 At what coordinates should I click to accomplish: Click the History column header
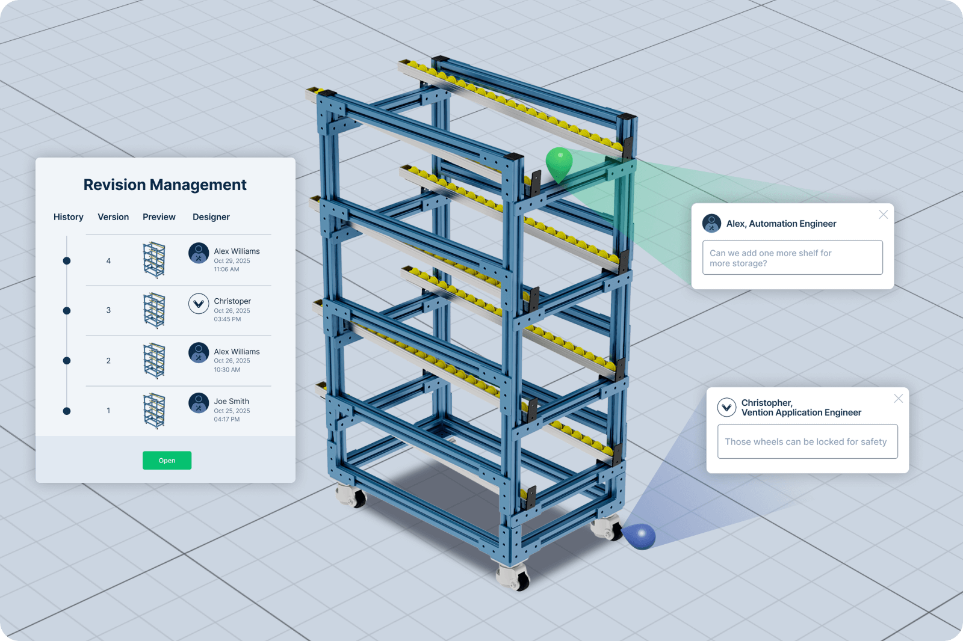click(x=69, y=217)
